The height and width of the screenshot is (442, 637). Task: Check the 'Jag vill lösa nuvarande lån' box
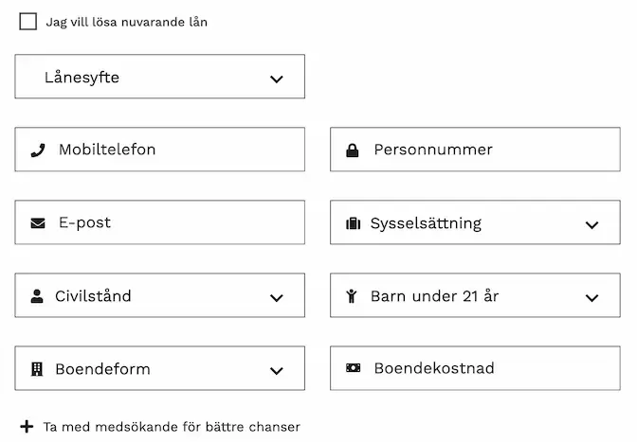[x=28, y=22]
